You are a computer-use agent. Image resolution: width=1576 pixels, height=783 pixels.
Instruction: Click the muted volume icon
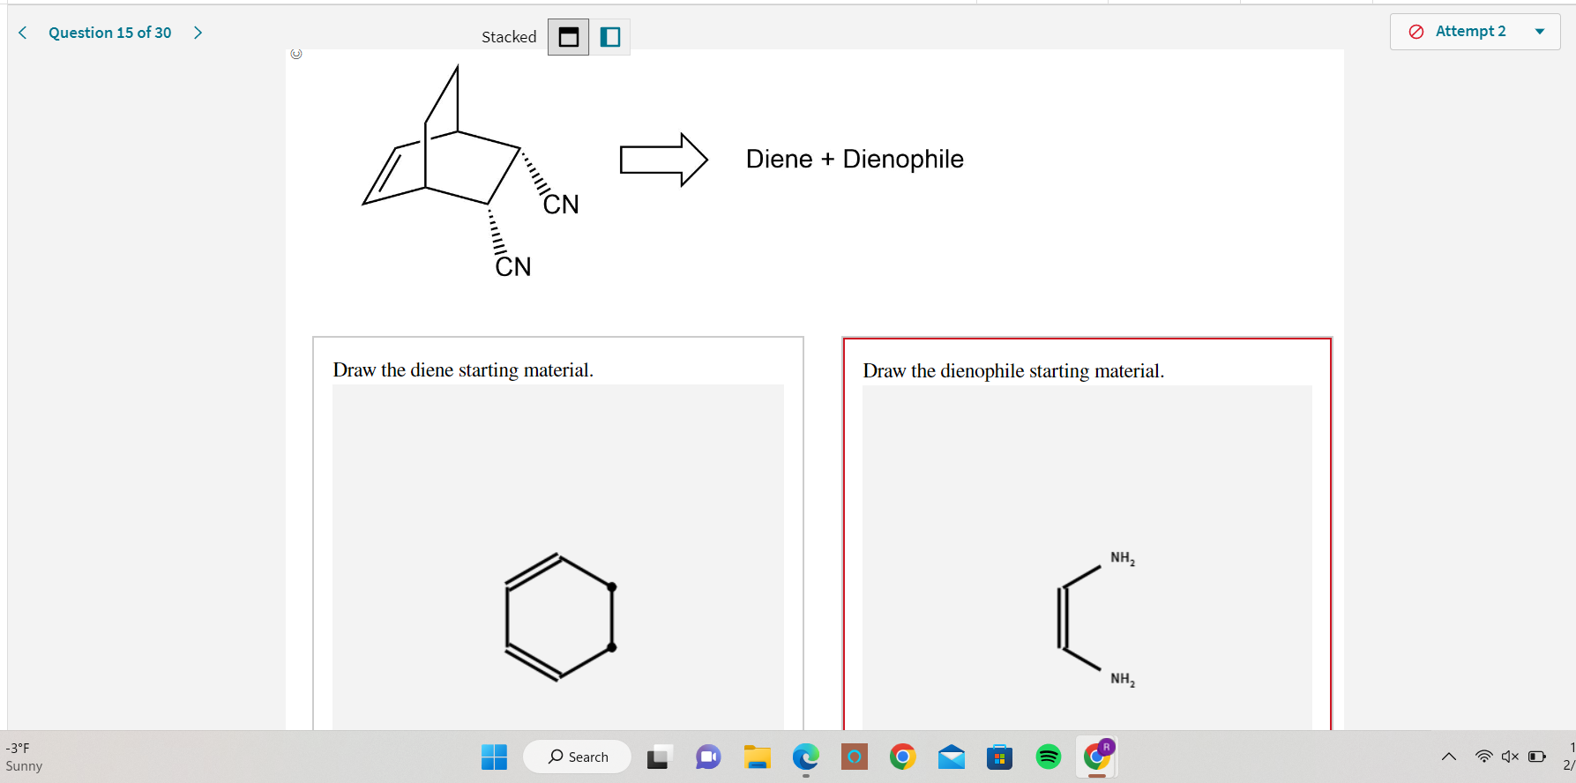[x=1510, y=757]
